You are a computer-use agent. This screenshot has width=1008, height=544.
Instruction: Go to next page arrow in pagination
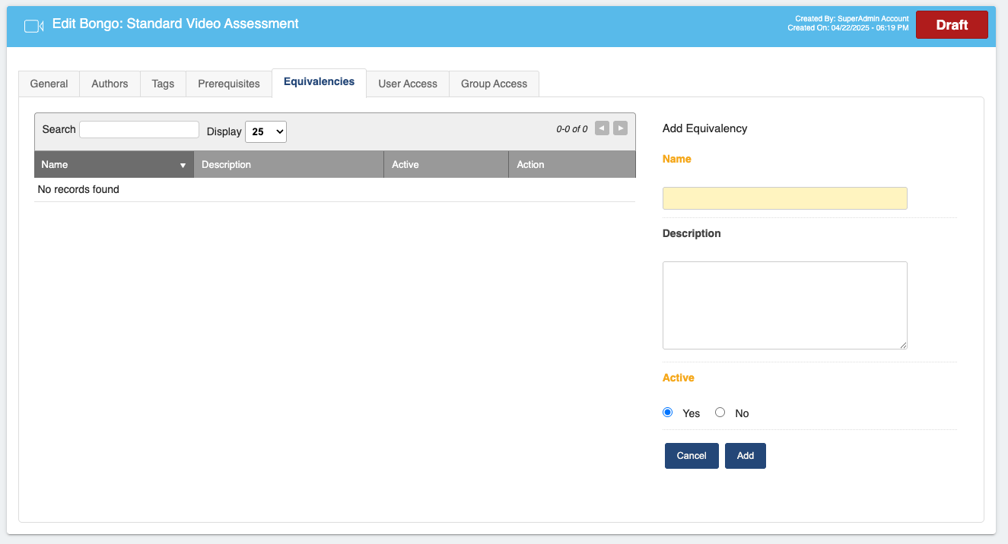point(621,128)
